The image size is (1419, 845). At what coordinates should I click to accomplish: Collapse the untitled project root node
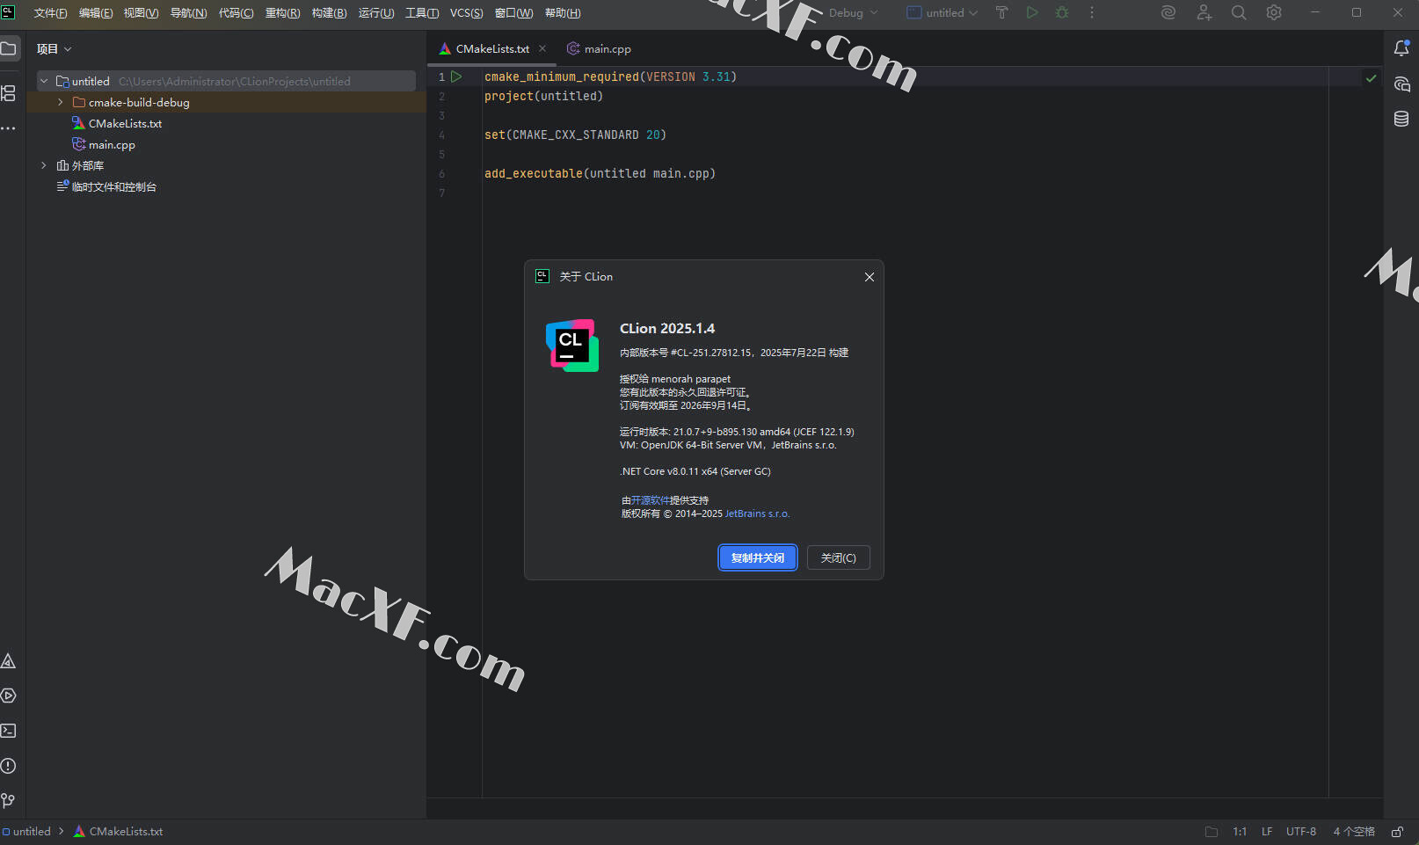click(x=44, y=81)
